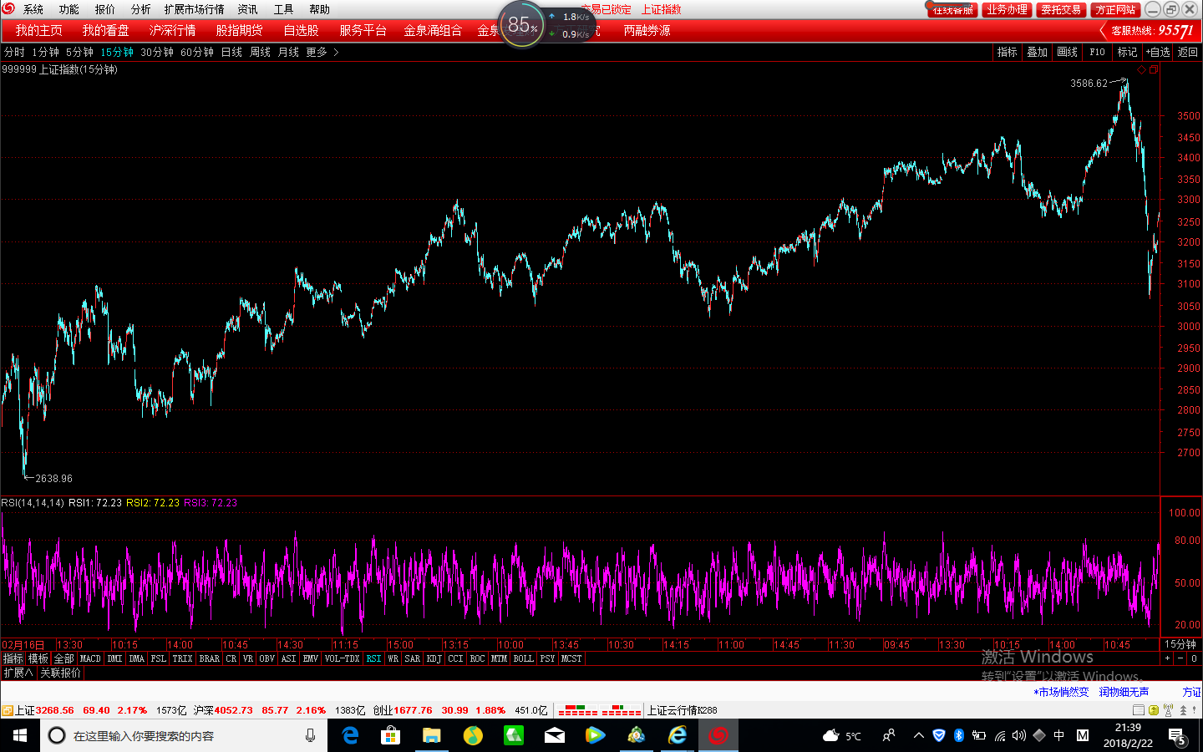Click the 标记 mark button
Image resolution: width=1203 pixels, height=752 pixels.
(x=1128, y=52)
